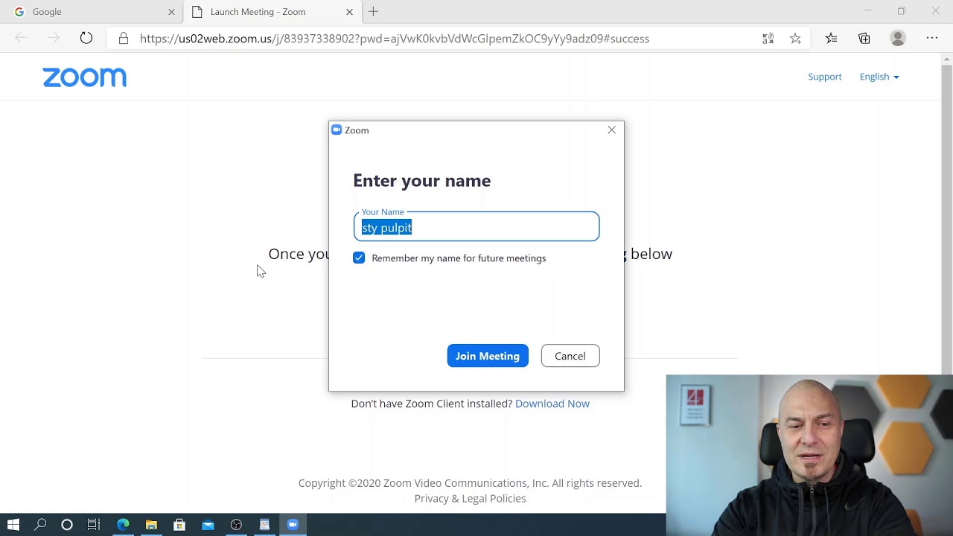Click the browser profile avatar

point(898,38)
